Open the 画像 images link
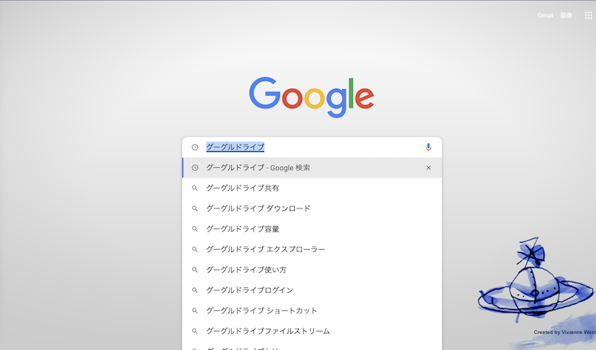596x350 pixels. [x=566, y=15]
